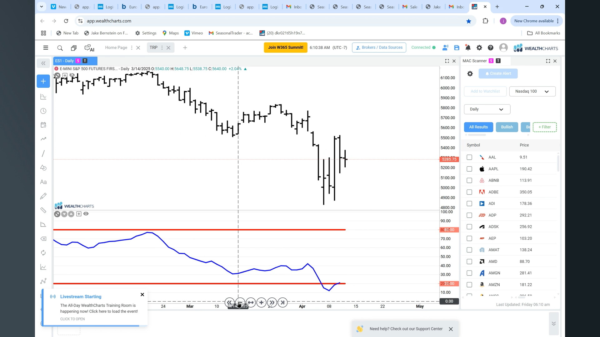The image size is (600, 337).
Task: Select the line drawing tool
Action: 43,153
